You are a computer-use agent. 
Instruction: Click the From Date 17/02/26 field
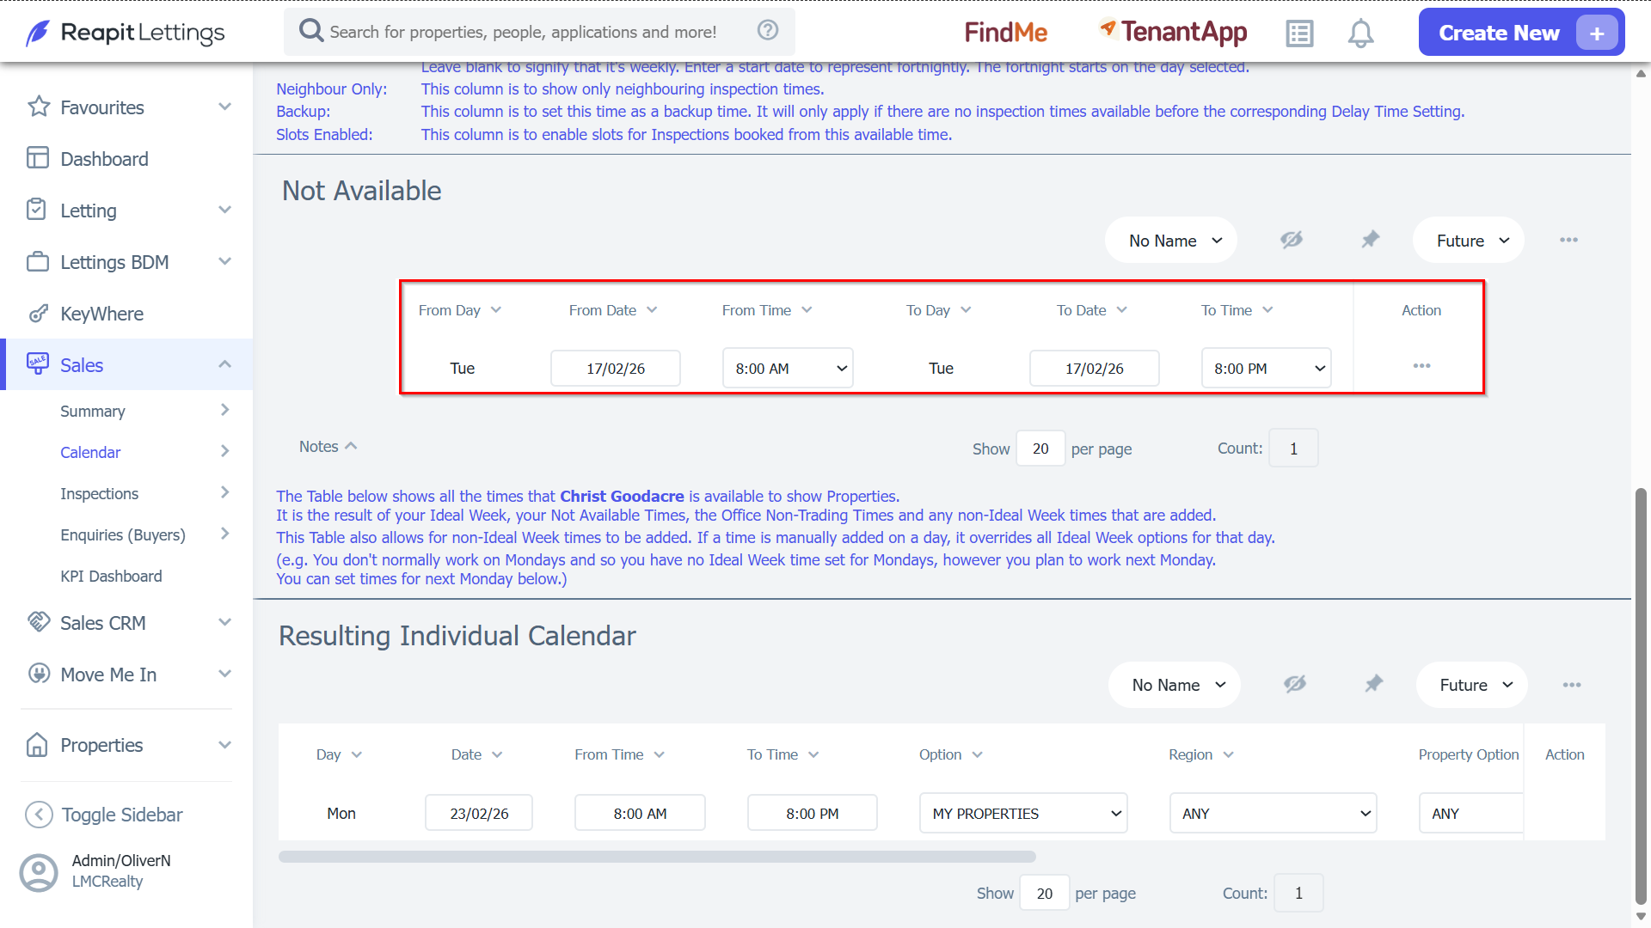tap(616, 369)
